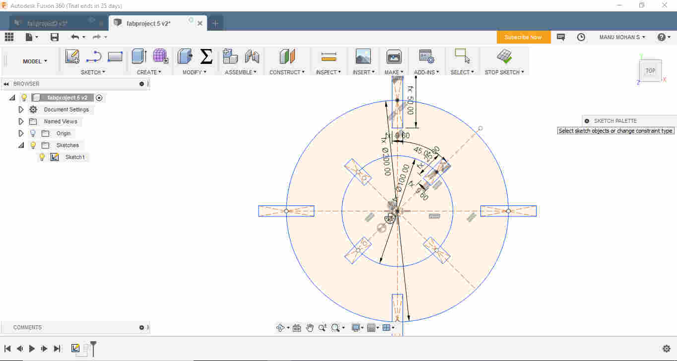Screen dimensions: 677x361
Task: Click the Select tool icon
Action: click(463, 56)
